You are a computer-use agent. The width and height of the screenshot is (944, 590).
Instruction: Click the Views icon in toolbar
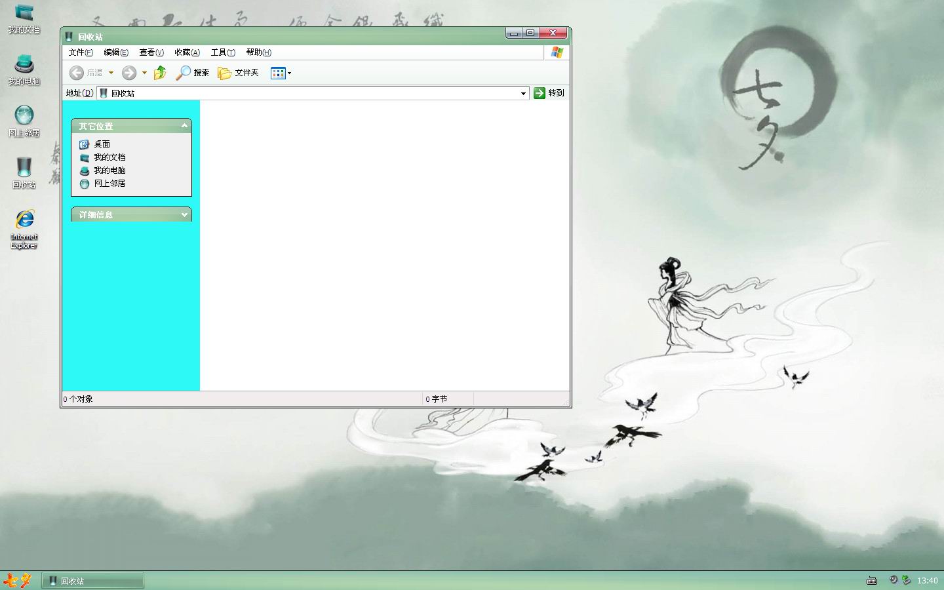278,73
